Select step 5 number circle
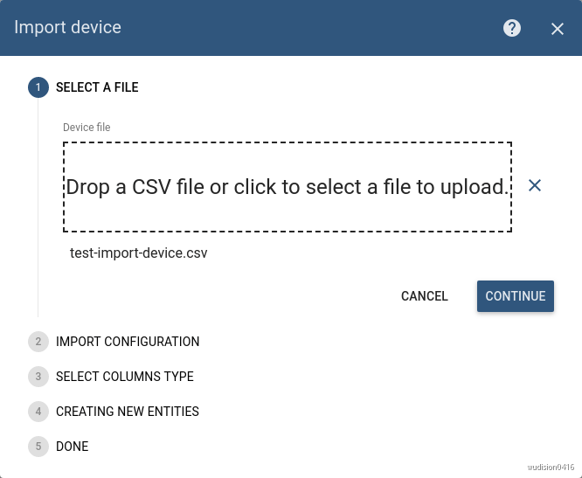Image resolution: width=582 pixels, height=478 pixels. coord(38,446)
